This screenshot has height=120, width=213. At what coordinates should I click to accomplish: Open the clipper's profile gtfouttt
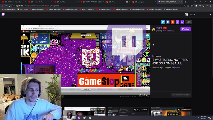point(177,67)
